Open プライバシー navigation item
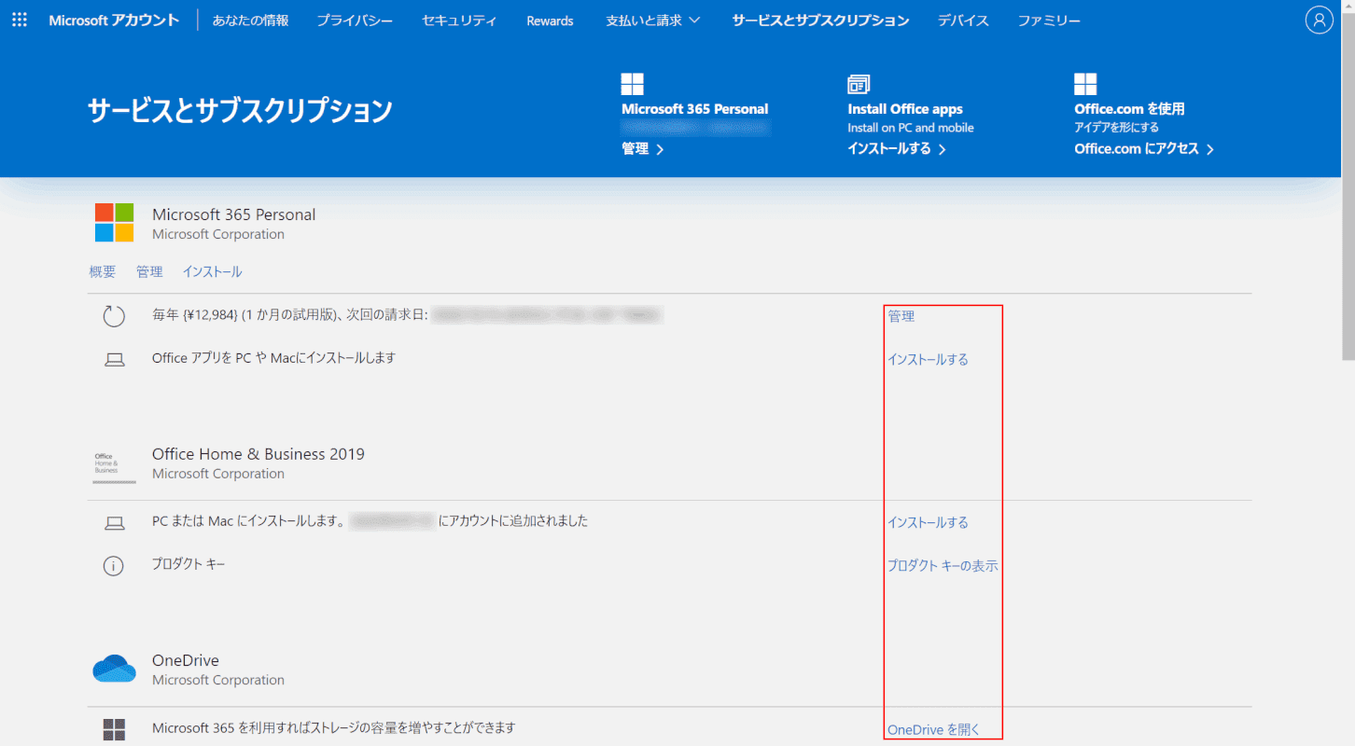This screenshot has width=1355, height=746. pos(355,21)
